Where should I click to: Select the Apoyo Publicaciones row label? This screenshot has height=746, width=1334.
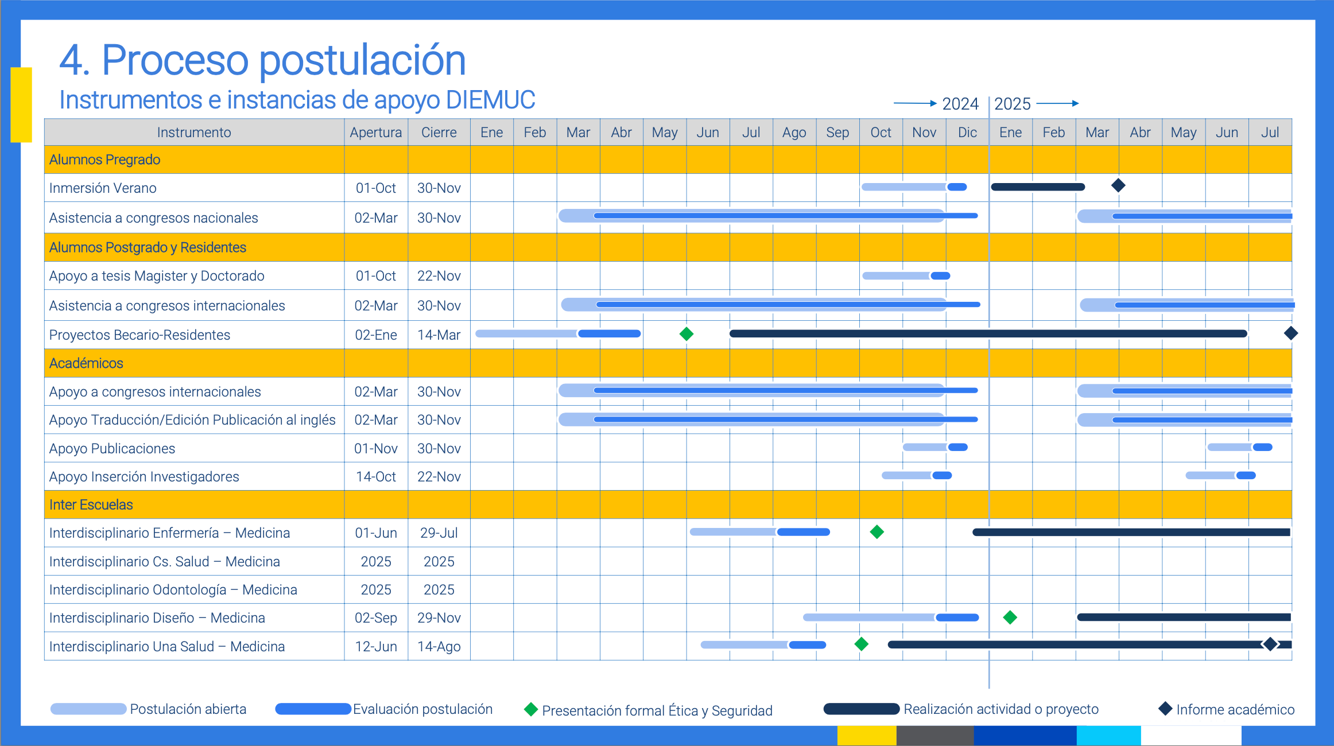click(x=112, y=449)
